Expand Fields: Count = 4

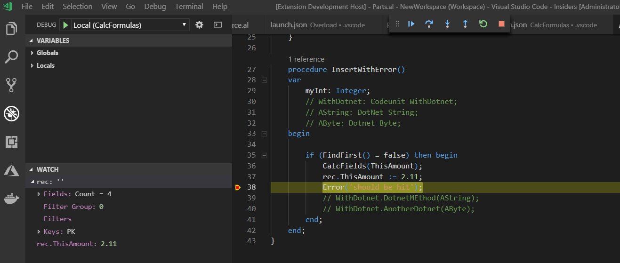coord(39,194)
